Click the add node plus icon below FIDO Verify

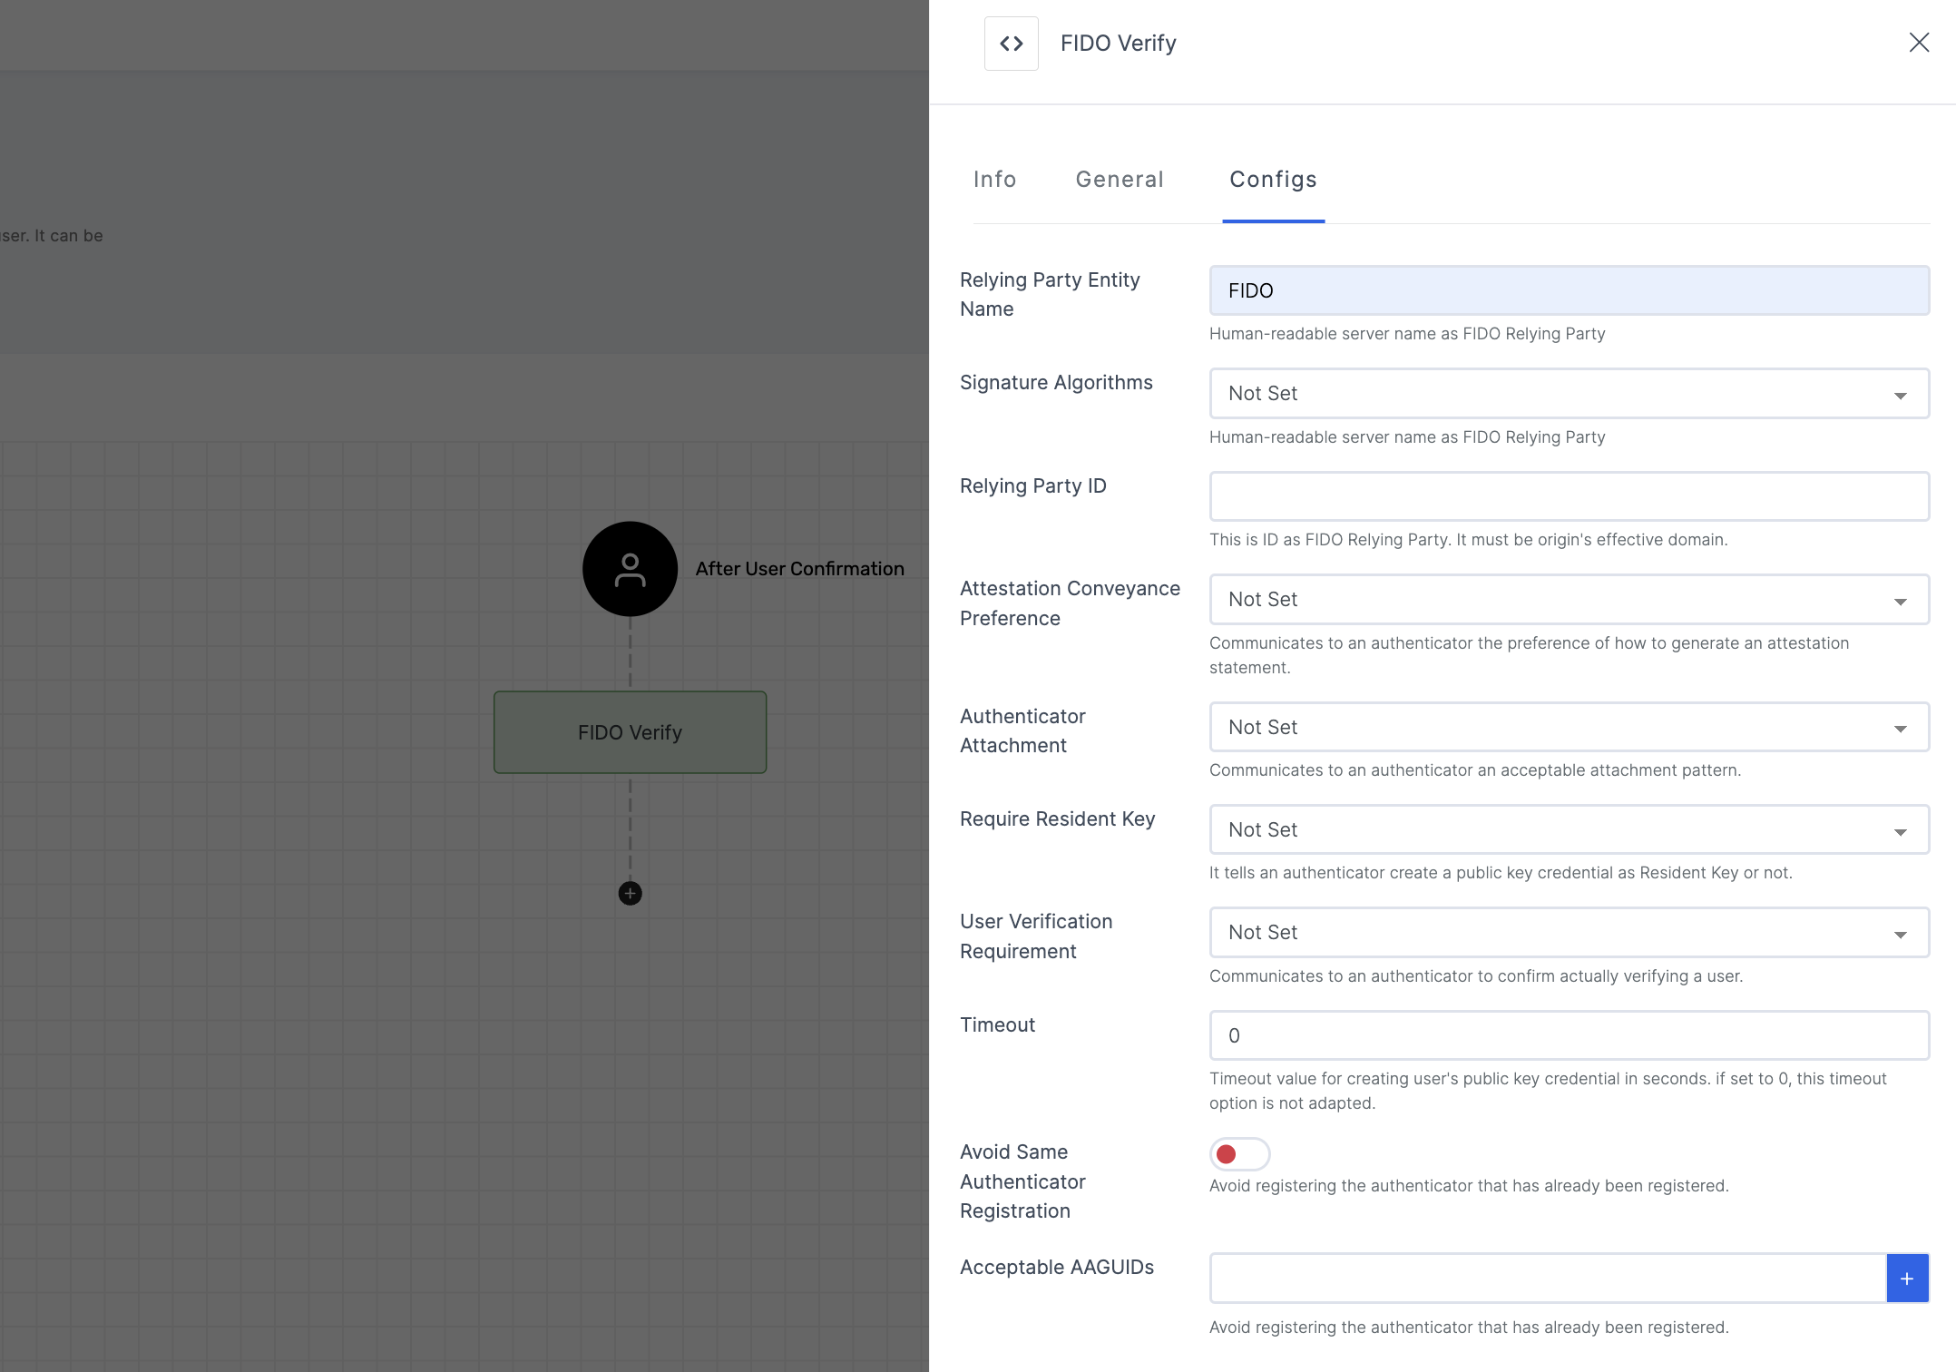(x=629, y=894)
